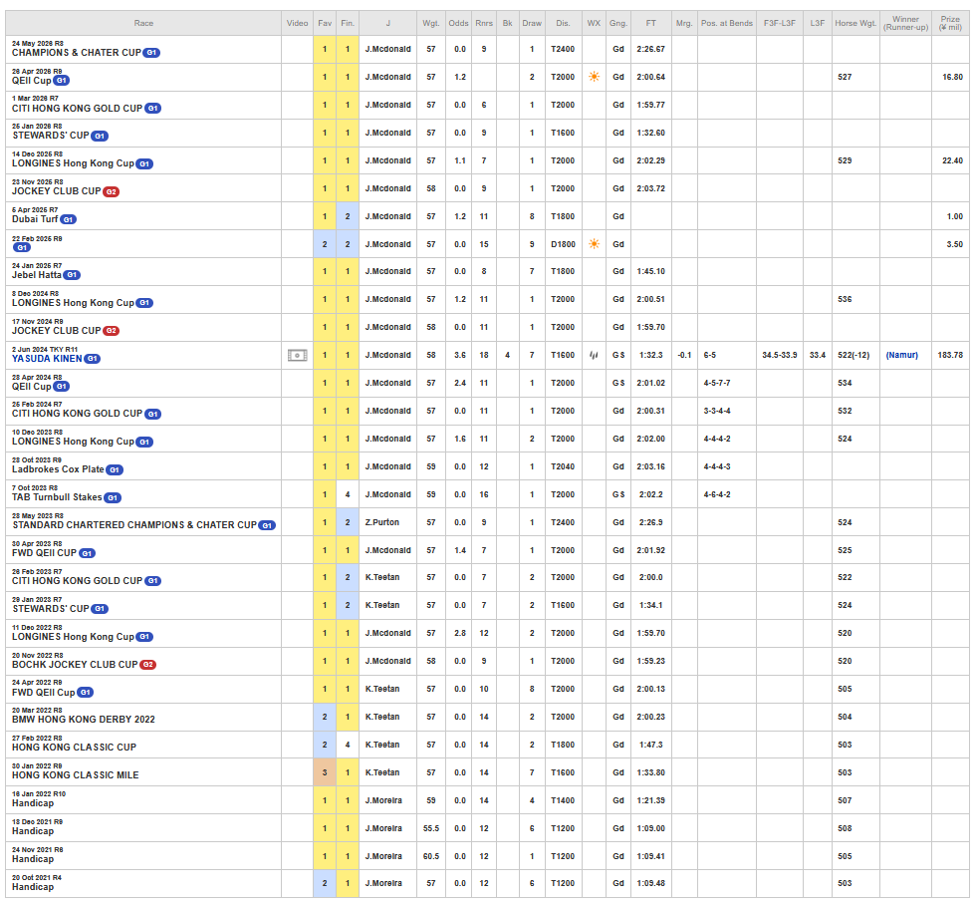This screenshot has height=904, width=976.
Task: Click the G1 badge beside Stewards' Cup 2026
Action: point(100,137)
